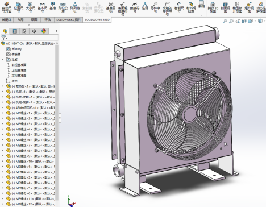Screen dimensions: 266x207
Task: Switch to the 装配体 tab
Action: tap(7, 20)
